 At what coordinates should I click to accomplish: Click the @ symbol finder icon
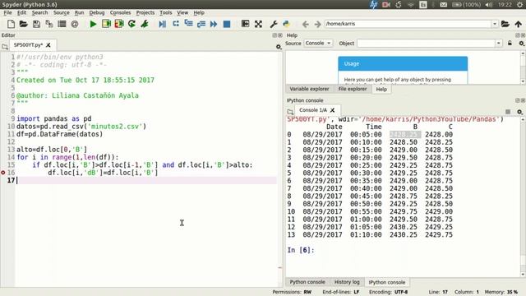click(x=75, y=24)
